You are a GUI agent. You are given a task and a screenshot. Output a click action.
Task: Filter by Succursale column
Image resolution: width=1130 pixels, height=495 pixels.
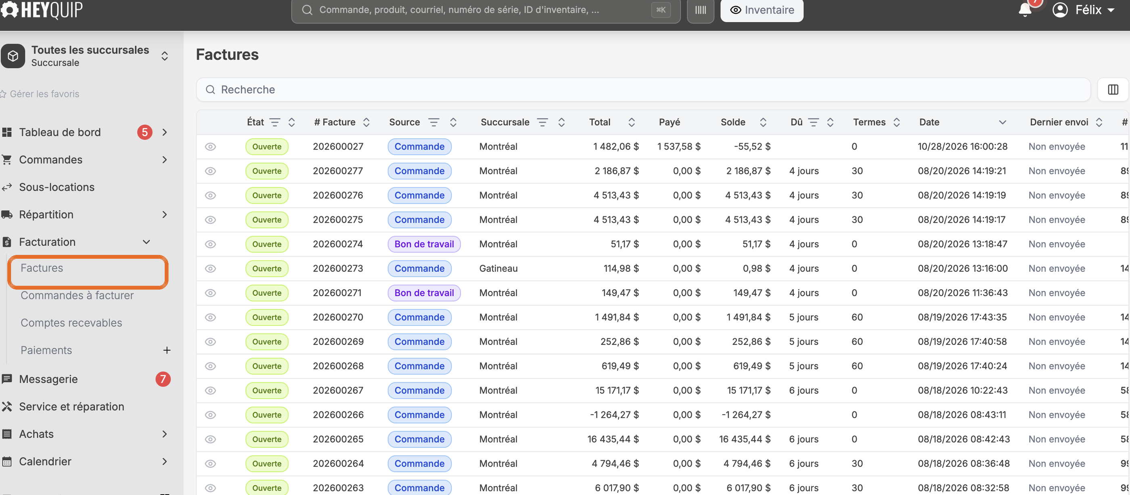pyautogui.click(x=542, y=122)
